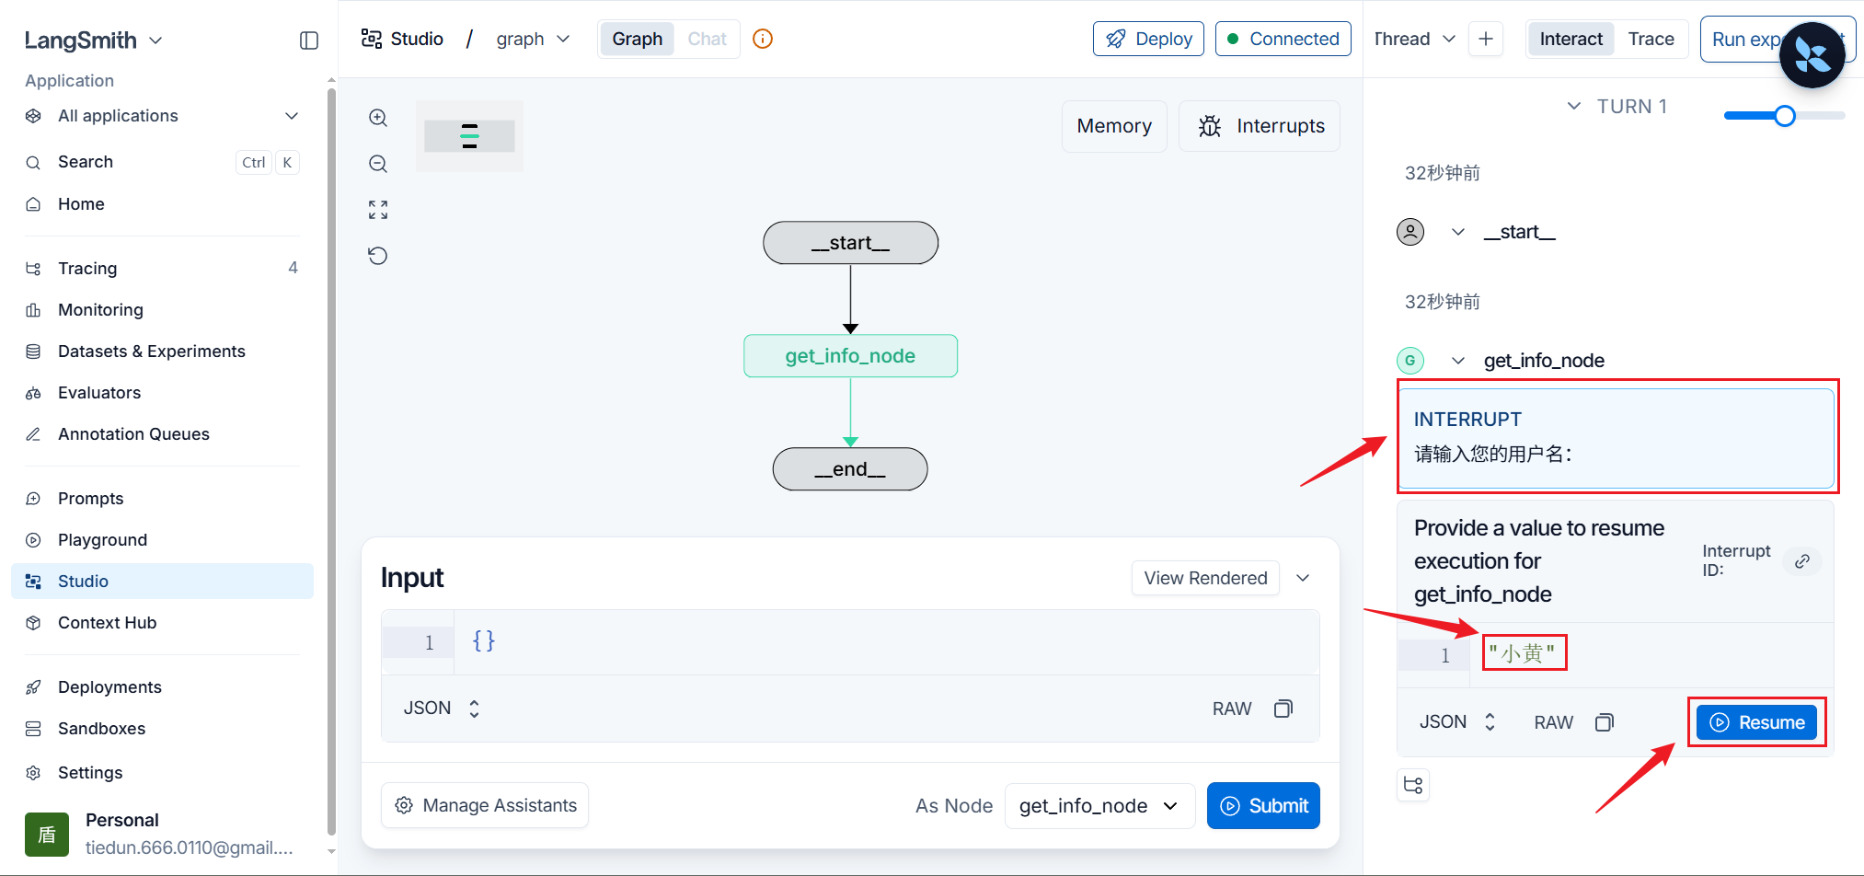1864x876 pixels.
Task: Add a new thread with plus icon
Action: 1486,39
